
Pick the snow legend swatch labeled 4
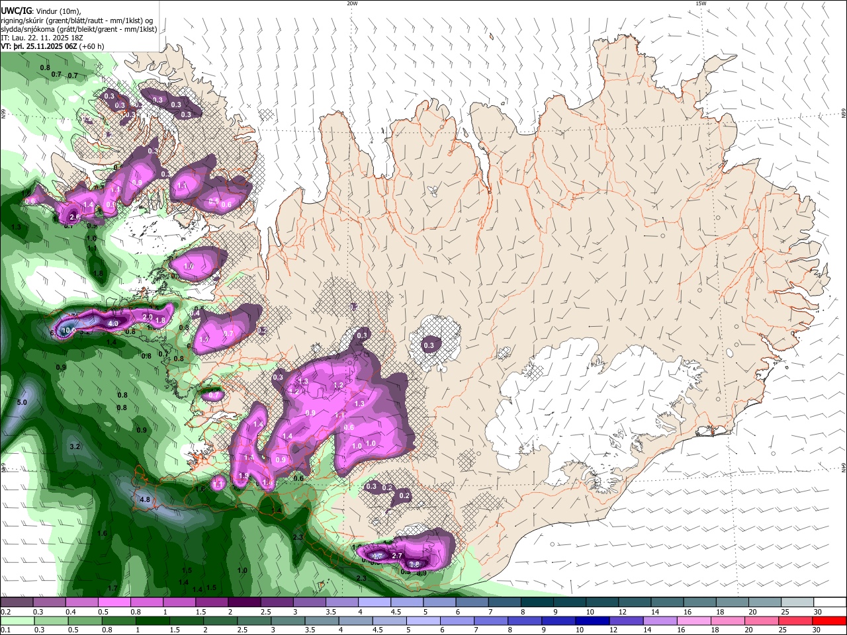click(x=373, y=602)
